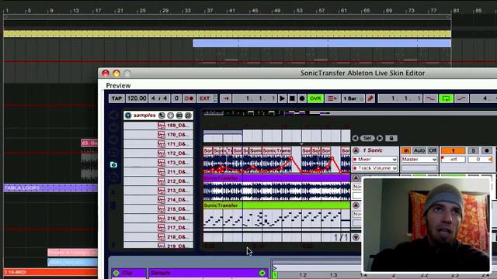Click the audio file icon beside 217_D&
The width and height of the screenshot is (497, 279).
[161, 228]
